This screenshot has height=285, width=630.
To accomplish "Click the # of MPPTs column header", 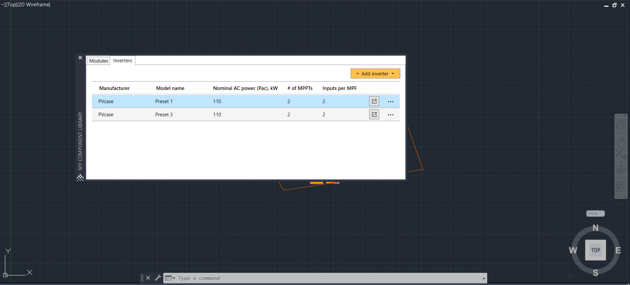I will 300,88.
